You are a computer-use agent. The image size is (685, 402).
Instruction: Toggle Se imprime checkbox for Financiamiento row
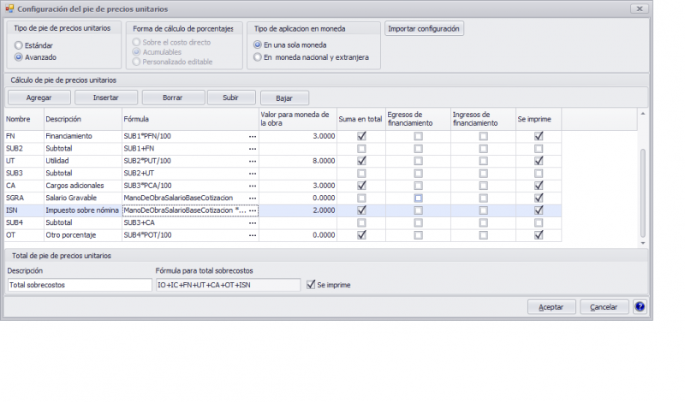pyautogui.click(x=539, y=136)
